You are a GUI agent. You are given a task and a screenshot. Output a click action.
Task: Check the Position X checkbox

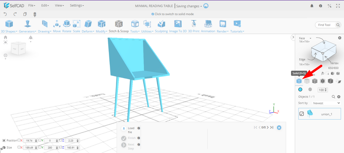tap(20, 140)
